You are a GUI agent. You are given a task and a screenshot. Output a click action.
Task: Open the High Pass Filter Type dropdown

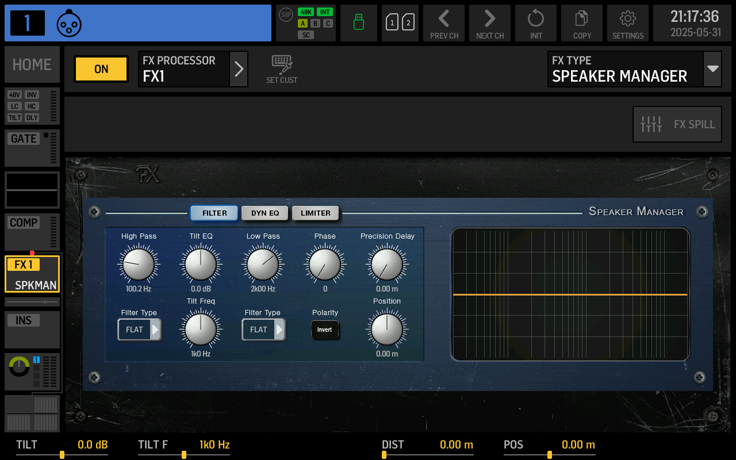139,330
